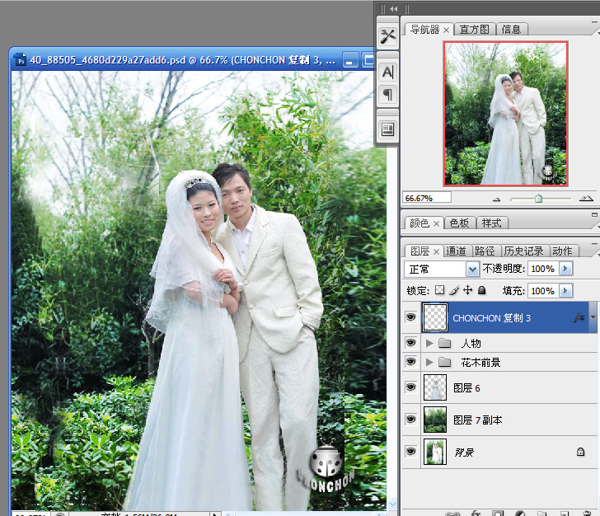This screenshot has height=516, width=600.
Task: Click the folder icon of the 花木前景 group
Action: point(444,362)
